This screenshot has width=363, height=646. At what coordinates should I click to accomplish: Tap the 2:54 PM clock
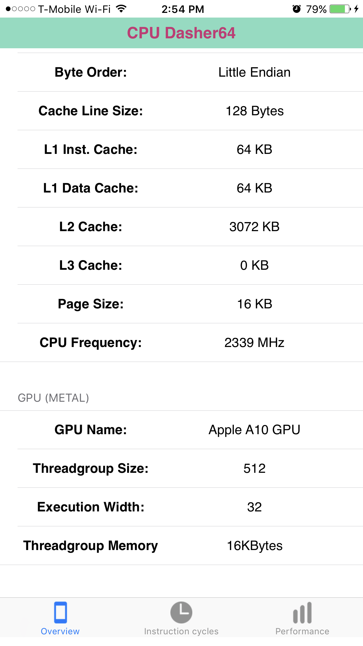[183, 9]
